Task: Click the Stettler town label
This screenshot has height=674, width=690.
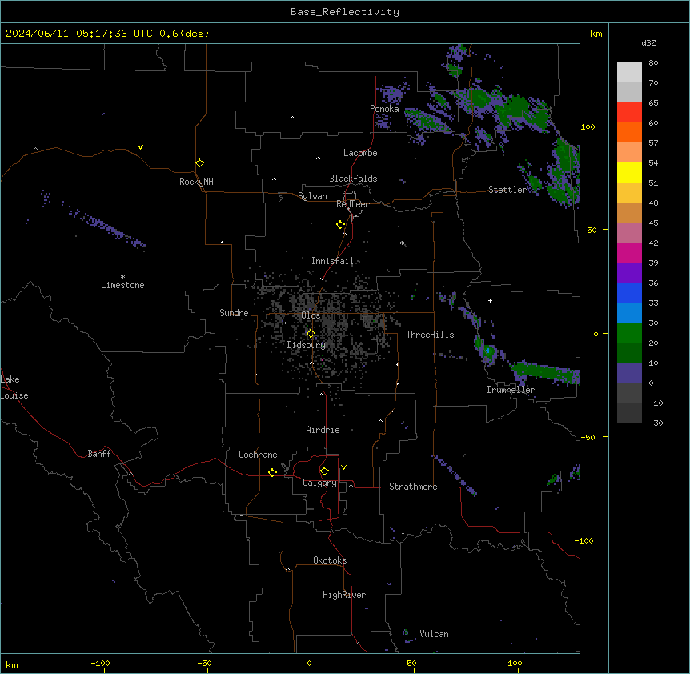Action: click(507, 190)
